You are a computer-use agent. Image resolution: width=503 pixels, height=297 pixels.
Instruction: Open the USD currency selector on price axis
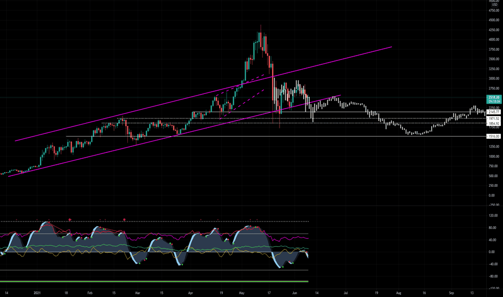coord(494,5)
